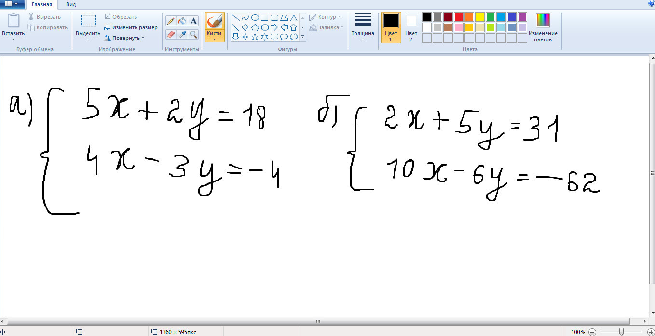Screen dimensions: 655x336
Task: Pick the yellow color swatch
Action: pos(480,17)
